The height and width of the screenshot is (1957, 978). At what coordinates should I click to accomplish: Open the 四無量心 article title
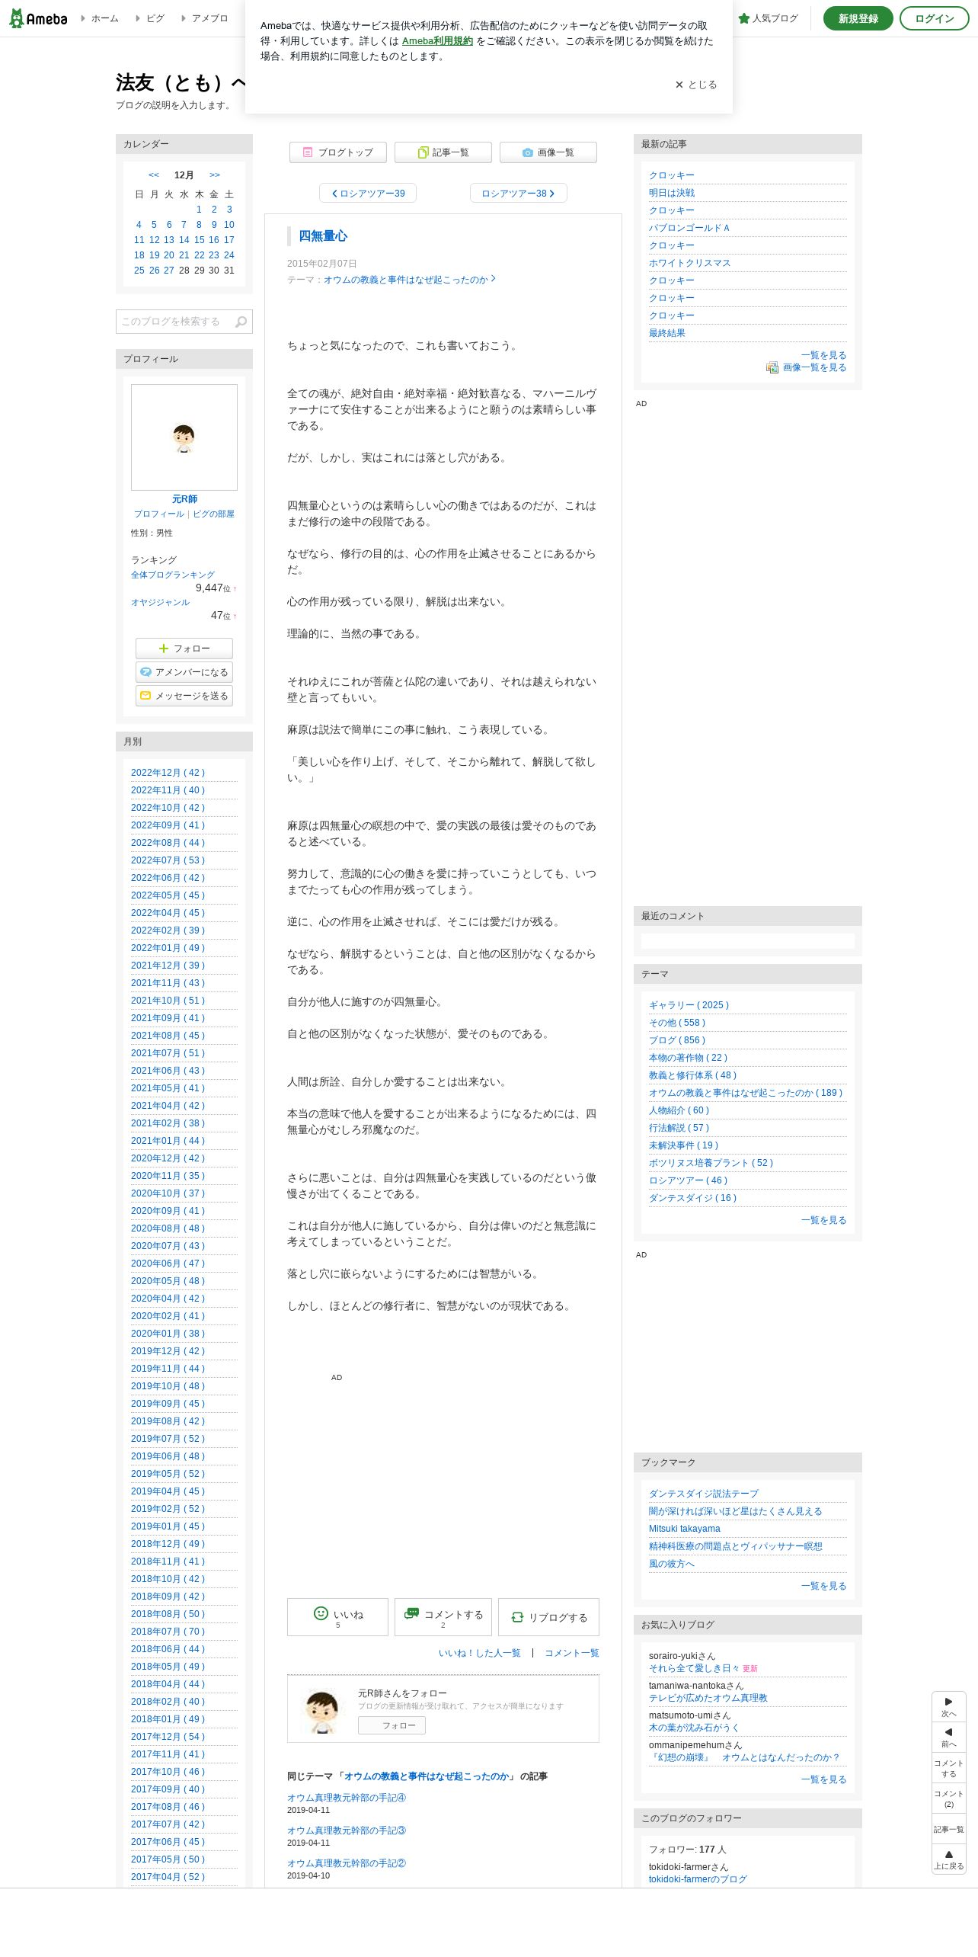click(323, 236)
